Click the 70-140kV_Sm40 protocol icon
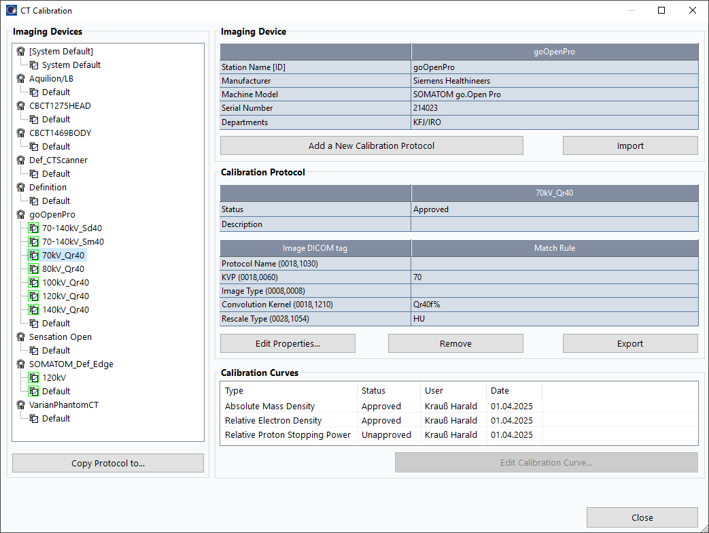 tap(33, 241)
